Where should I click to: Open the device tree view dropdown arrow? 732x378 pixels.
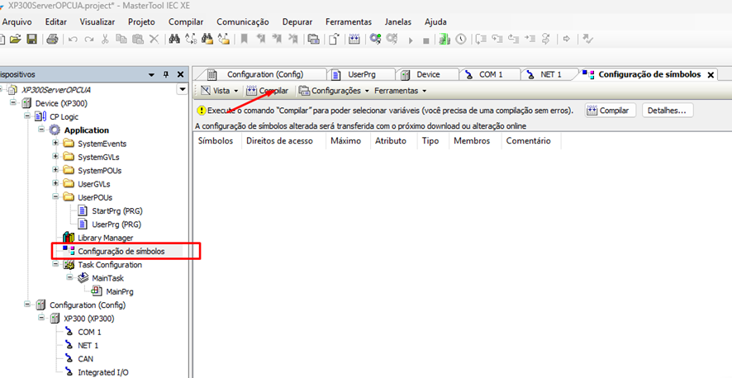tap(183, 89)
